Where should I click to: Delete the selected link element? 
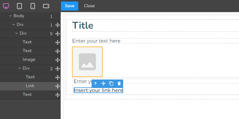(x=119, y=83)
